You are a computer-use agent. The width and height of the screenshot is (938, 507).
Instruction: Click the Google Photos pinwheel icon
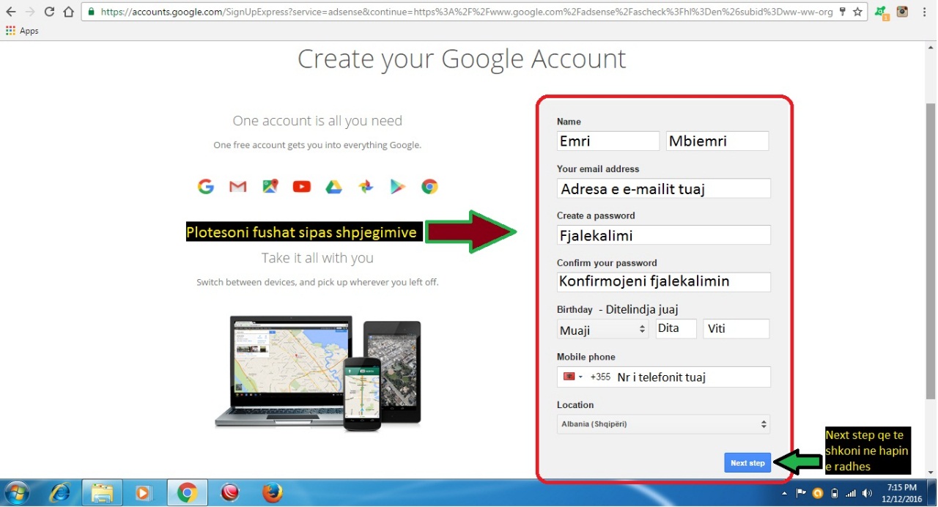[366, 187]
